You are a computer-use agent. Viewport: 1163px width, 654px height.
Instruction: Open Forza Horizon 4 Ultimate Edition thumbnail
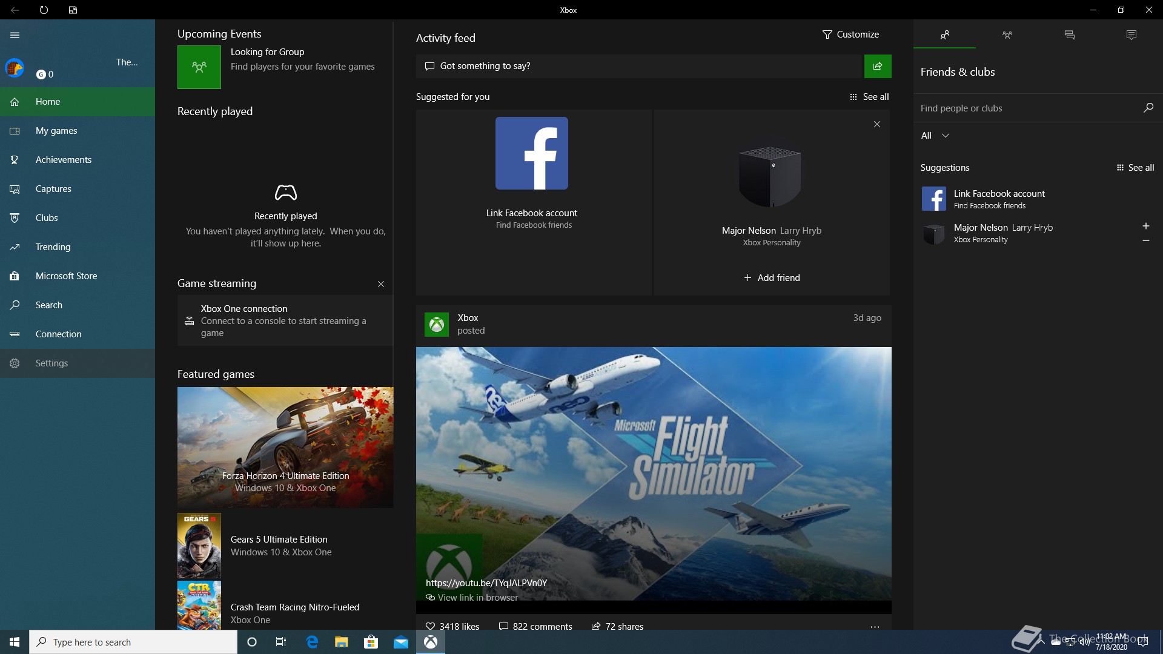click(285, 448)
